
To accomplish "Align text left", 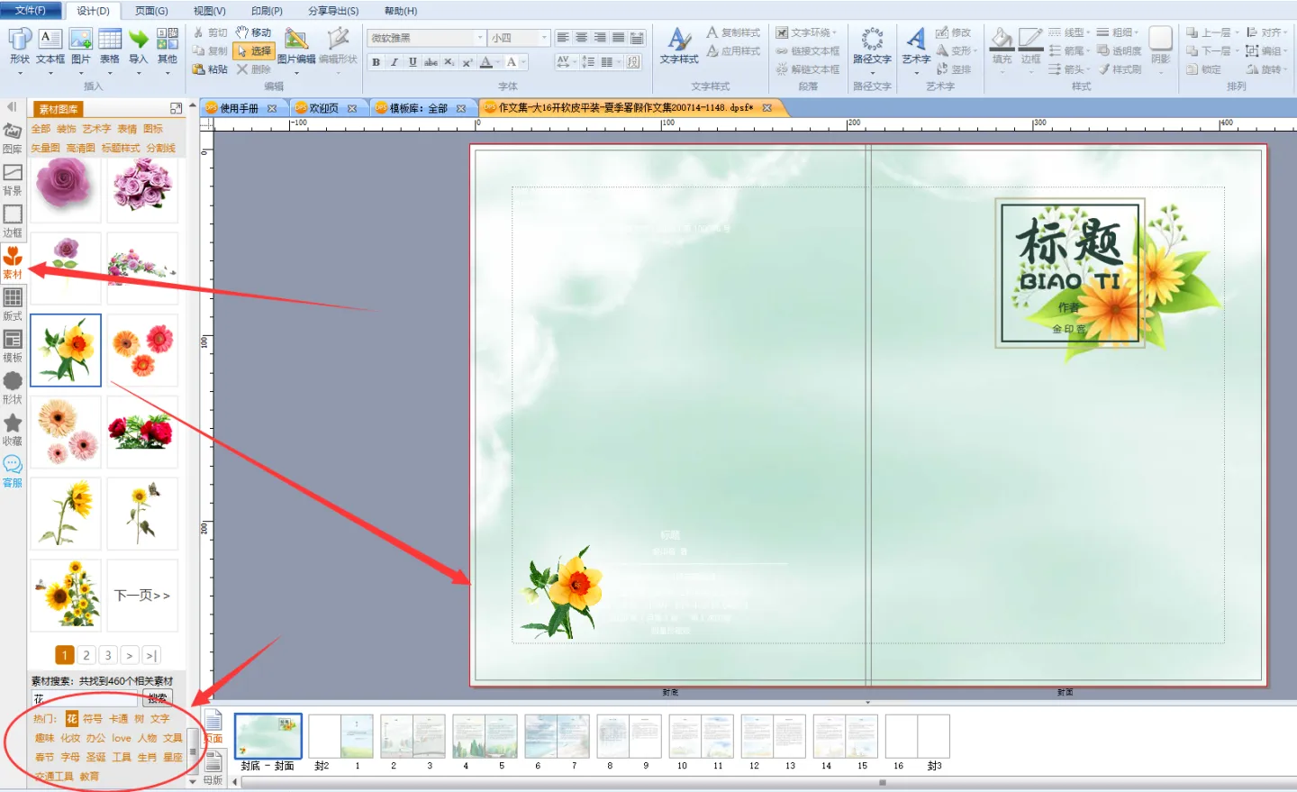I will coord(563,38).
